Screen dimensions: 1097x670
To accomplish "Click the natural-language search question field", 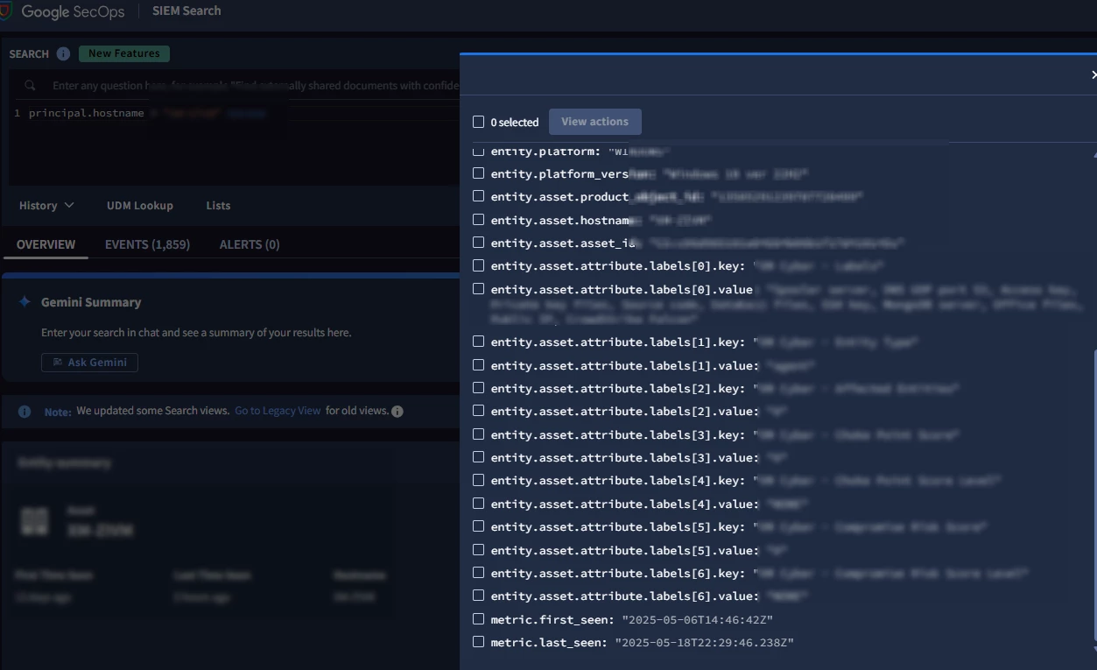I will 254,86.
